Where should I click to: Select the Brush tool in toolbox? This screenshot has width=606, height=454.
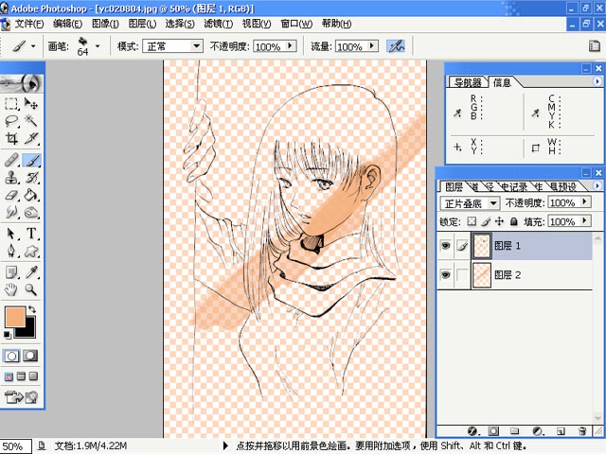[31, 160]
